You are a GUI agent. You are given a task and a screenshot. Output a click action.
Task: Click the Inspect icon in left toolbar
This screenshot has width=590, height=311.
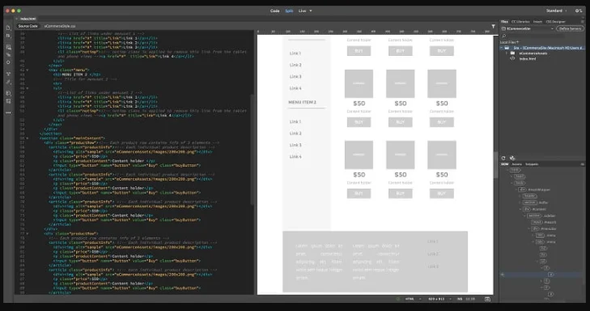(x=8, y=54)
